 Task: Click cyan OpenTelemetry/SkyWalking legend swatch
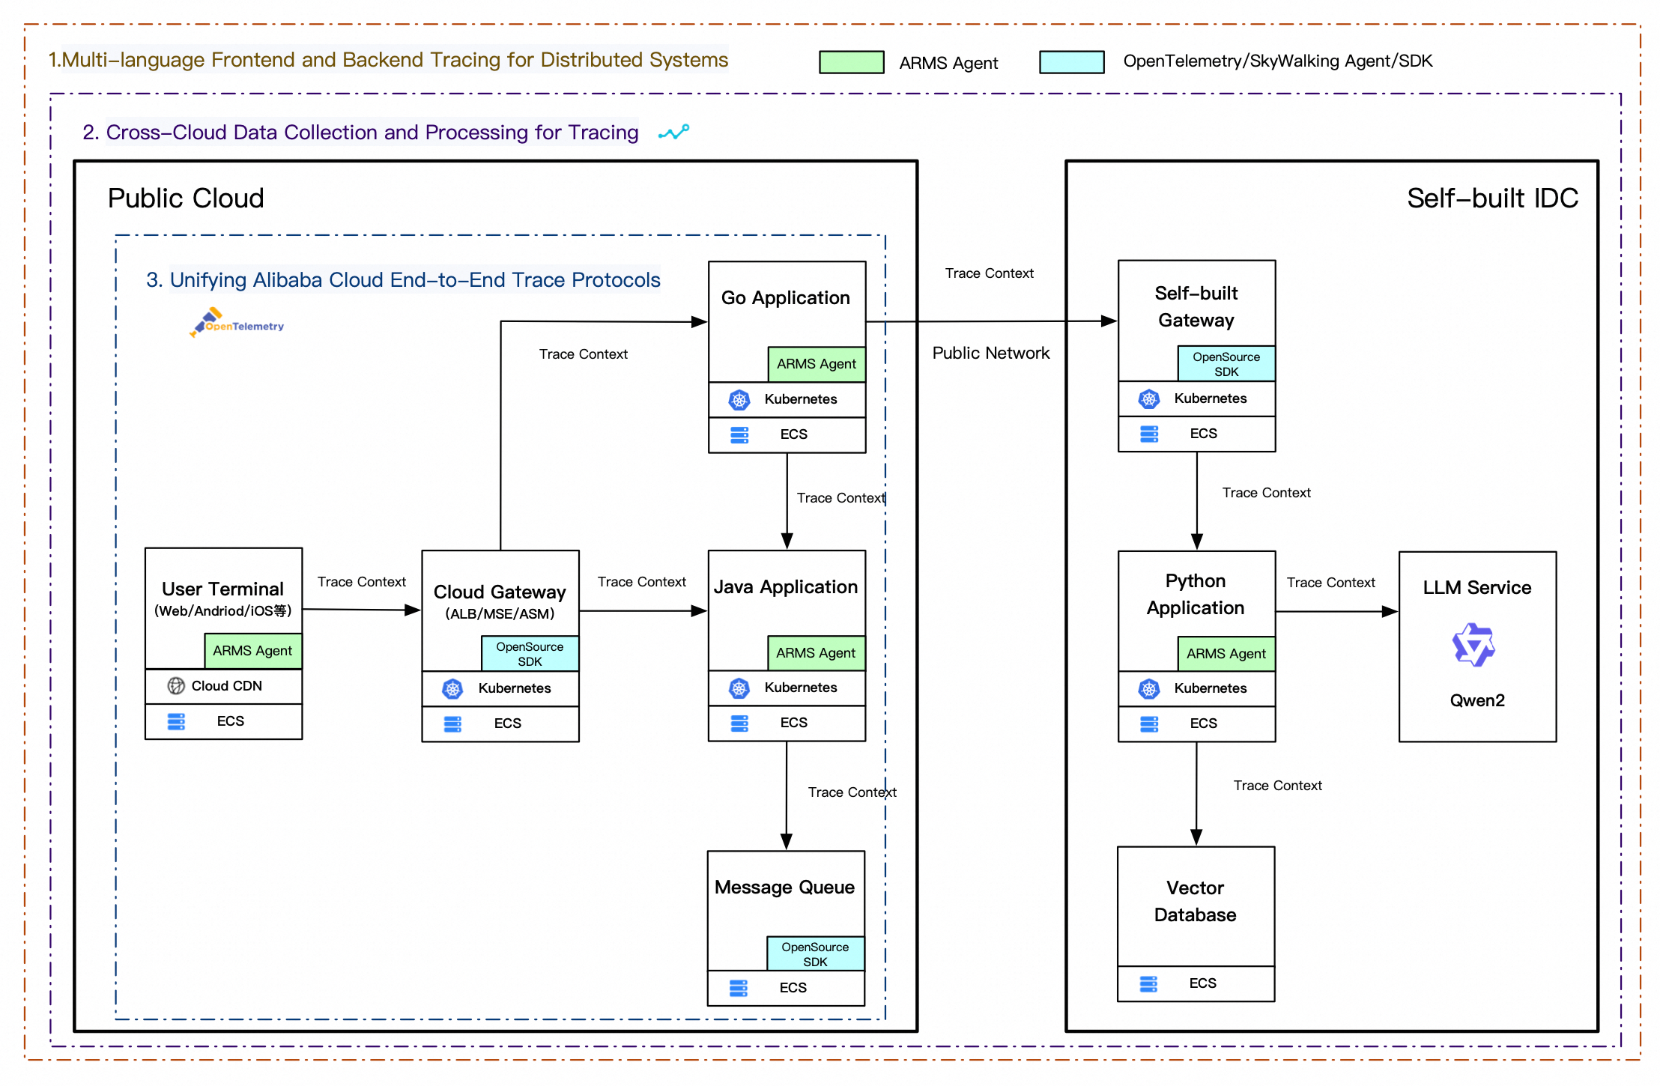[x=1071, y=62]
